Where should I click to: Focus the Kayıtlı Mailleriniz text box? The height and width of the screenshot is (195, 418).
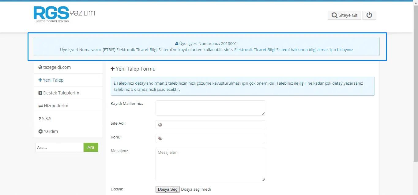[210, 108]
